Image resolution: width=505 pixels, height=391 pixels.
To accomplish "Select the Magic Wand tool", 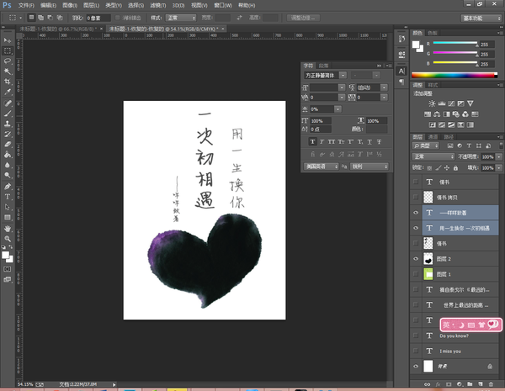I will click(8, 71).
